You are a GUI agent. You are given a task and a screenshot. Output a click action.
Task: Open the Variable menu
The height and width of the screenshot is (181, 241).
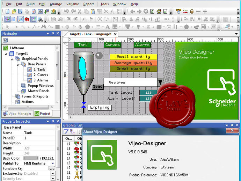click(73, 4)
